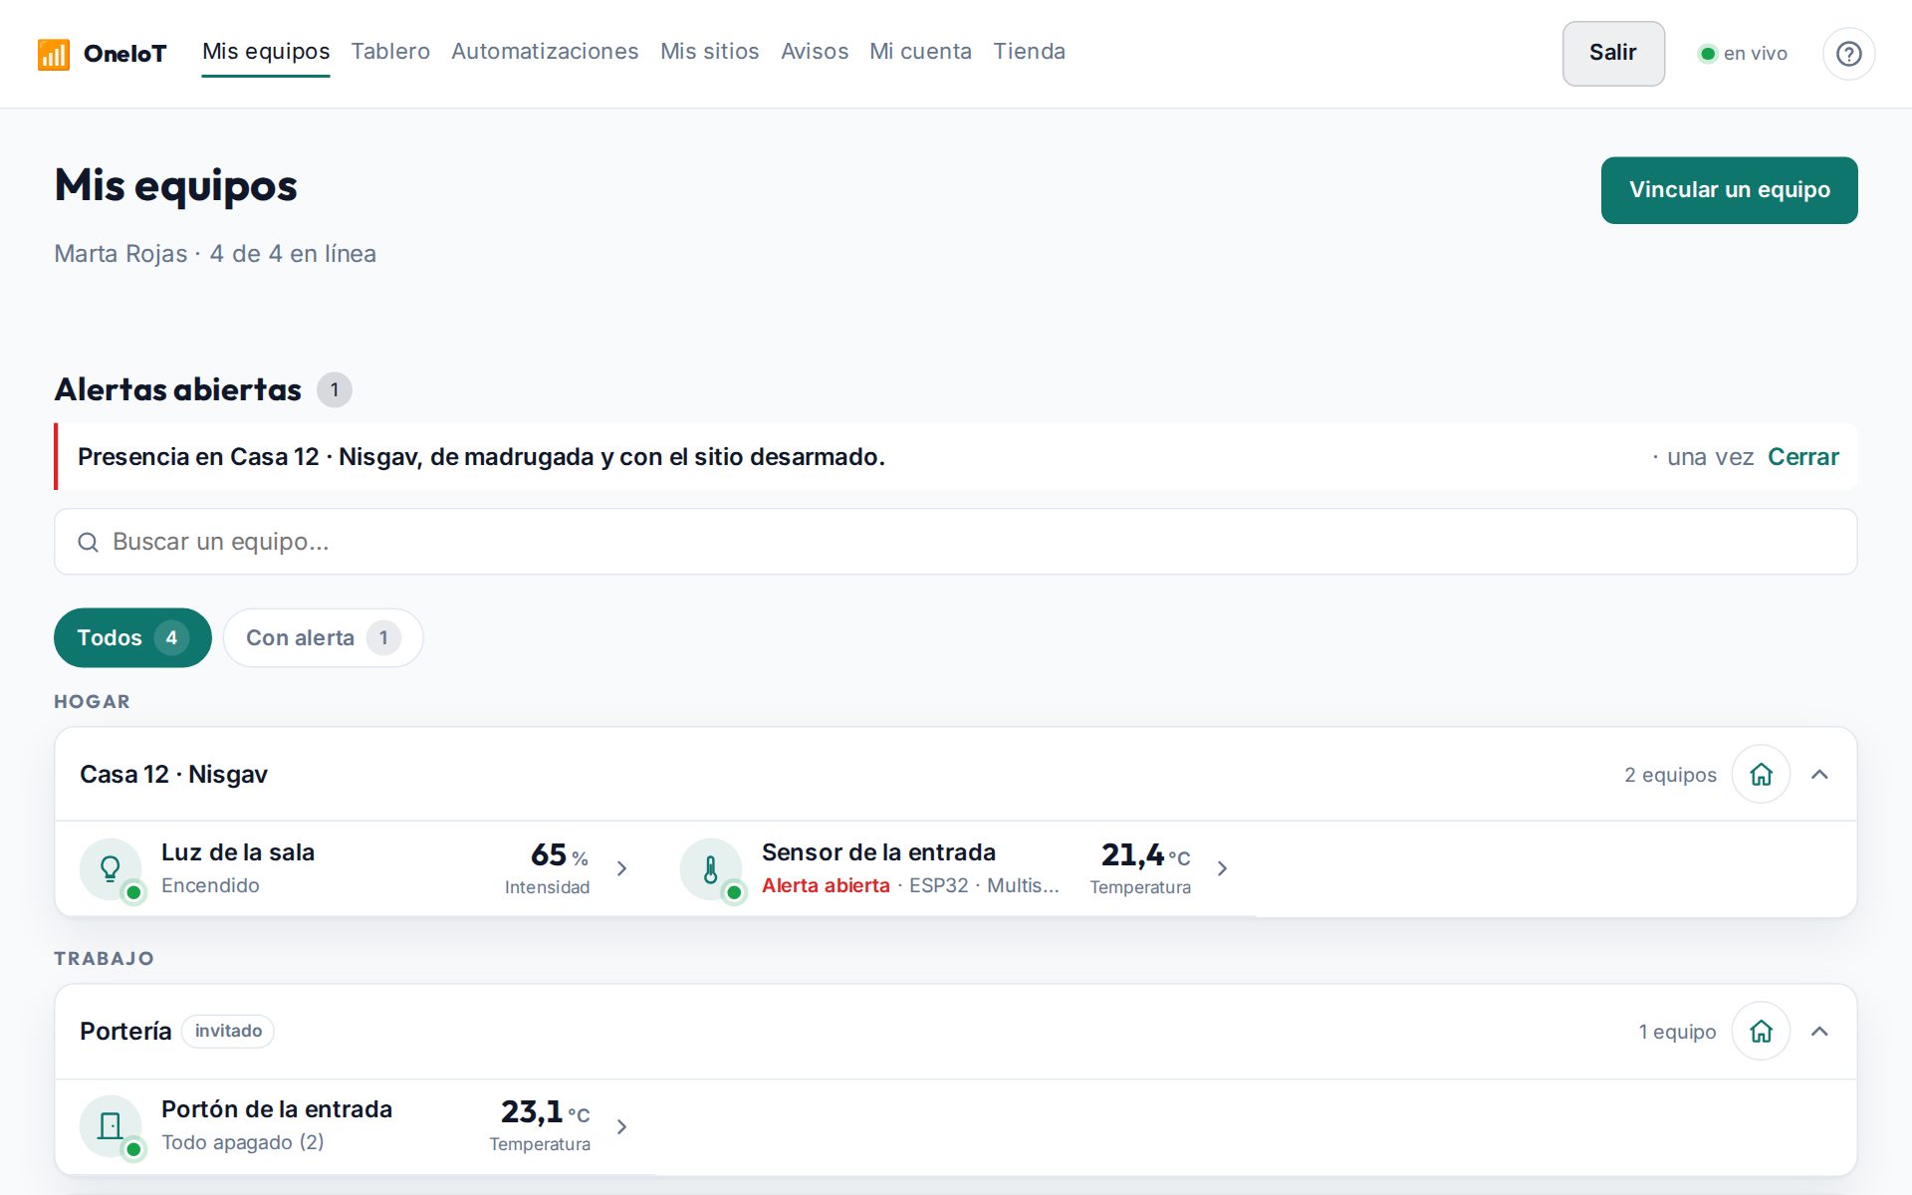Open the Tienda tab
This screenshot has height=1195, width=1912.
coord(1029,52)
